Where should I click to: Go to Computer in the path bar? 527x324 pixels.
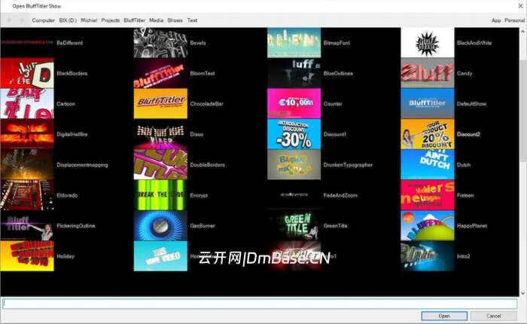[x=44, y=20]
